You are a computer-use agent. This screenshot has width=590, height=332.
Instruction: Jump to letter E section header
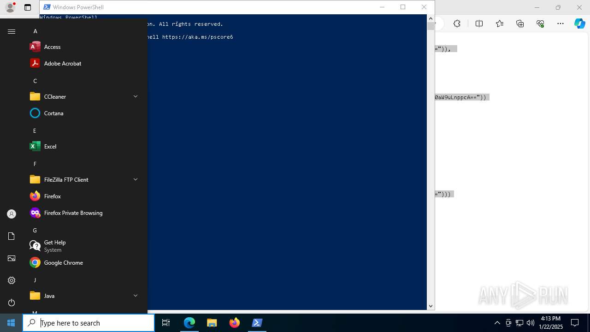[x=35, y=130]
